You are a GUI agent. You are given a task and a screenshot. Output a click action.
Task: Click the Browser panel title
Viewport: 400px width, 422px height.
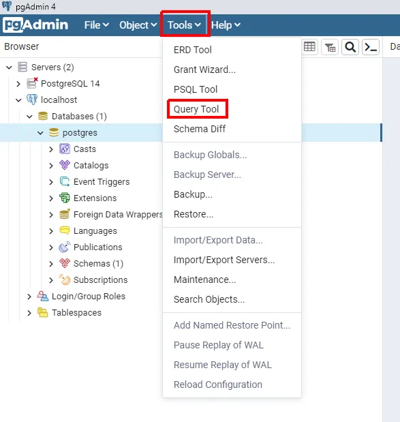[x=22, y=46]
